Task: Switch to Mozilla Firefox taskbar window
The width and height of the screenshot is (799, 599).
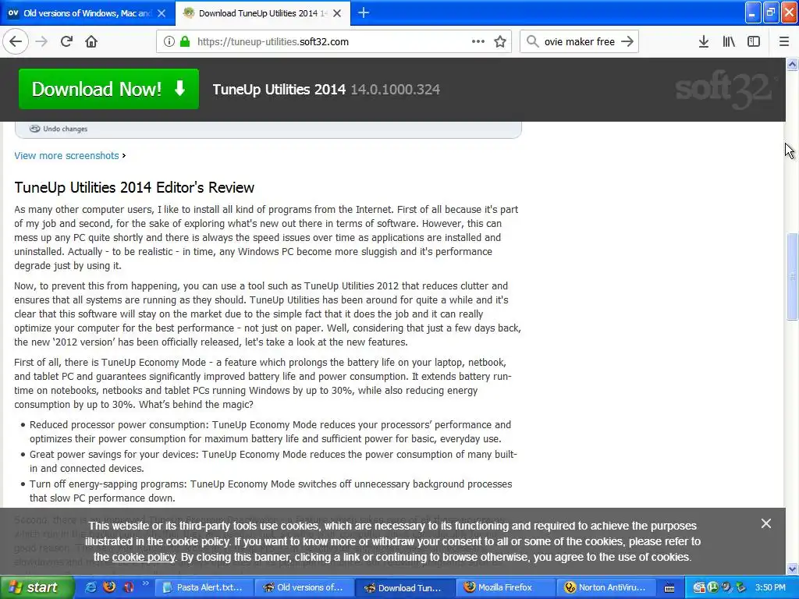Action: [505, 588]
